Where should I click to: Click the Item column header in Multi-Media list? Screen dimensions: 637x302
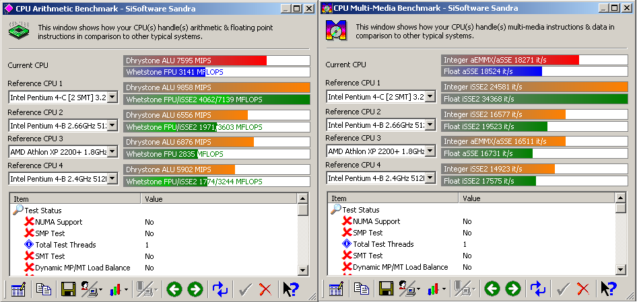tap(393, 198)
